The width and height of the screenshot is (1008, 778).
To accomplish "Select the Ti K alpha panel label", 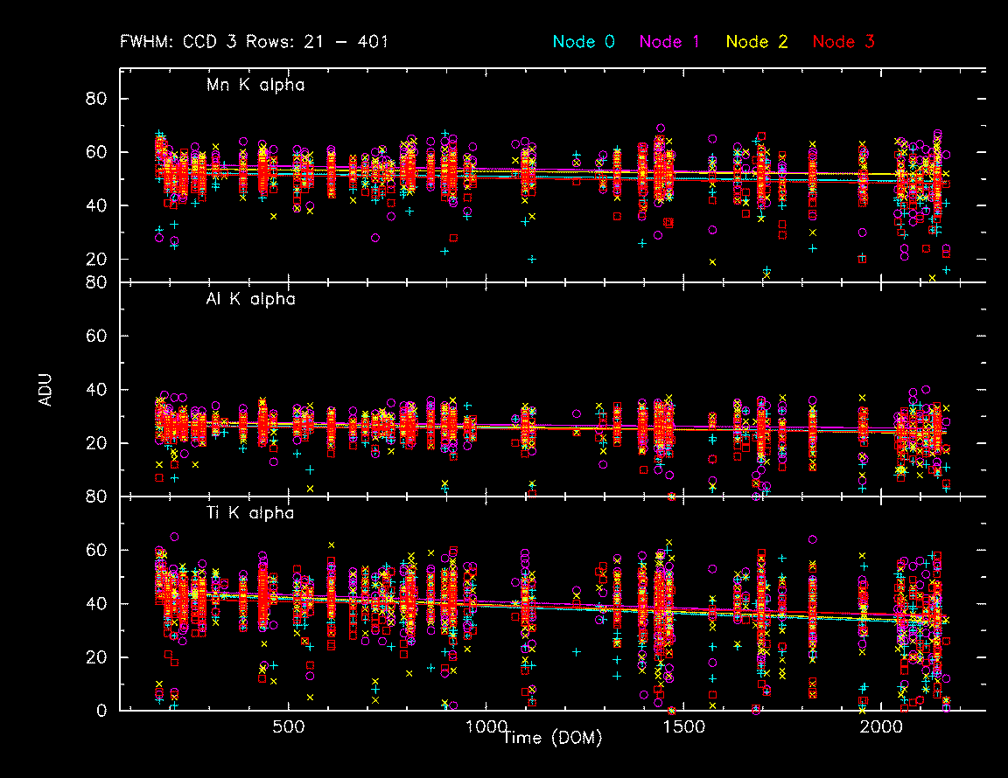I will (250, 513).
